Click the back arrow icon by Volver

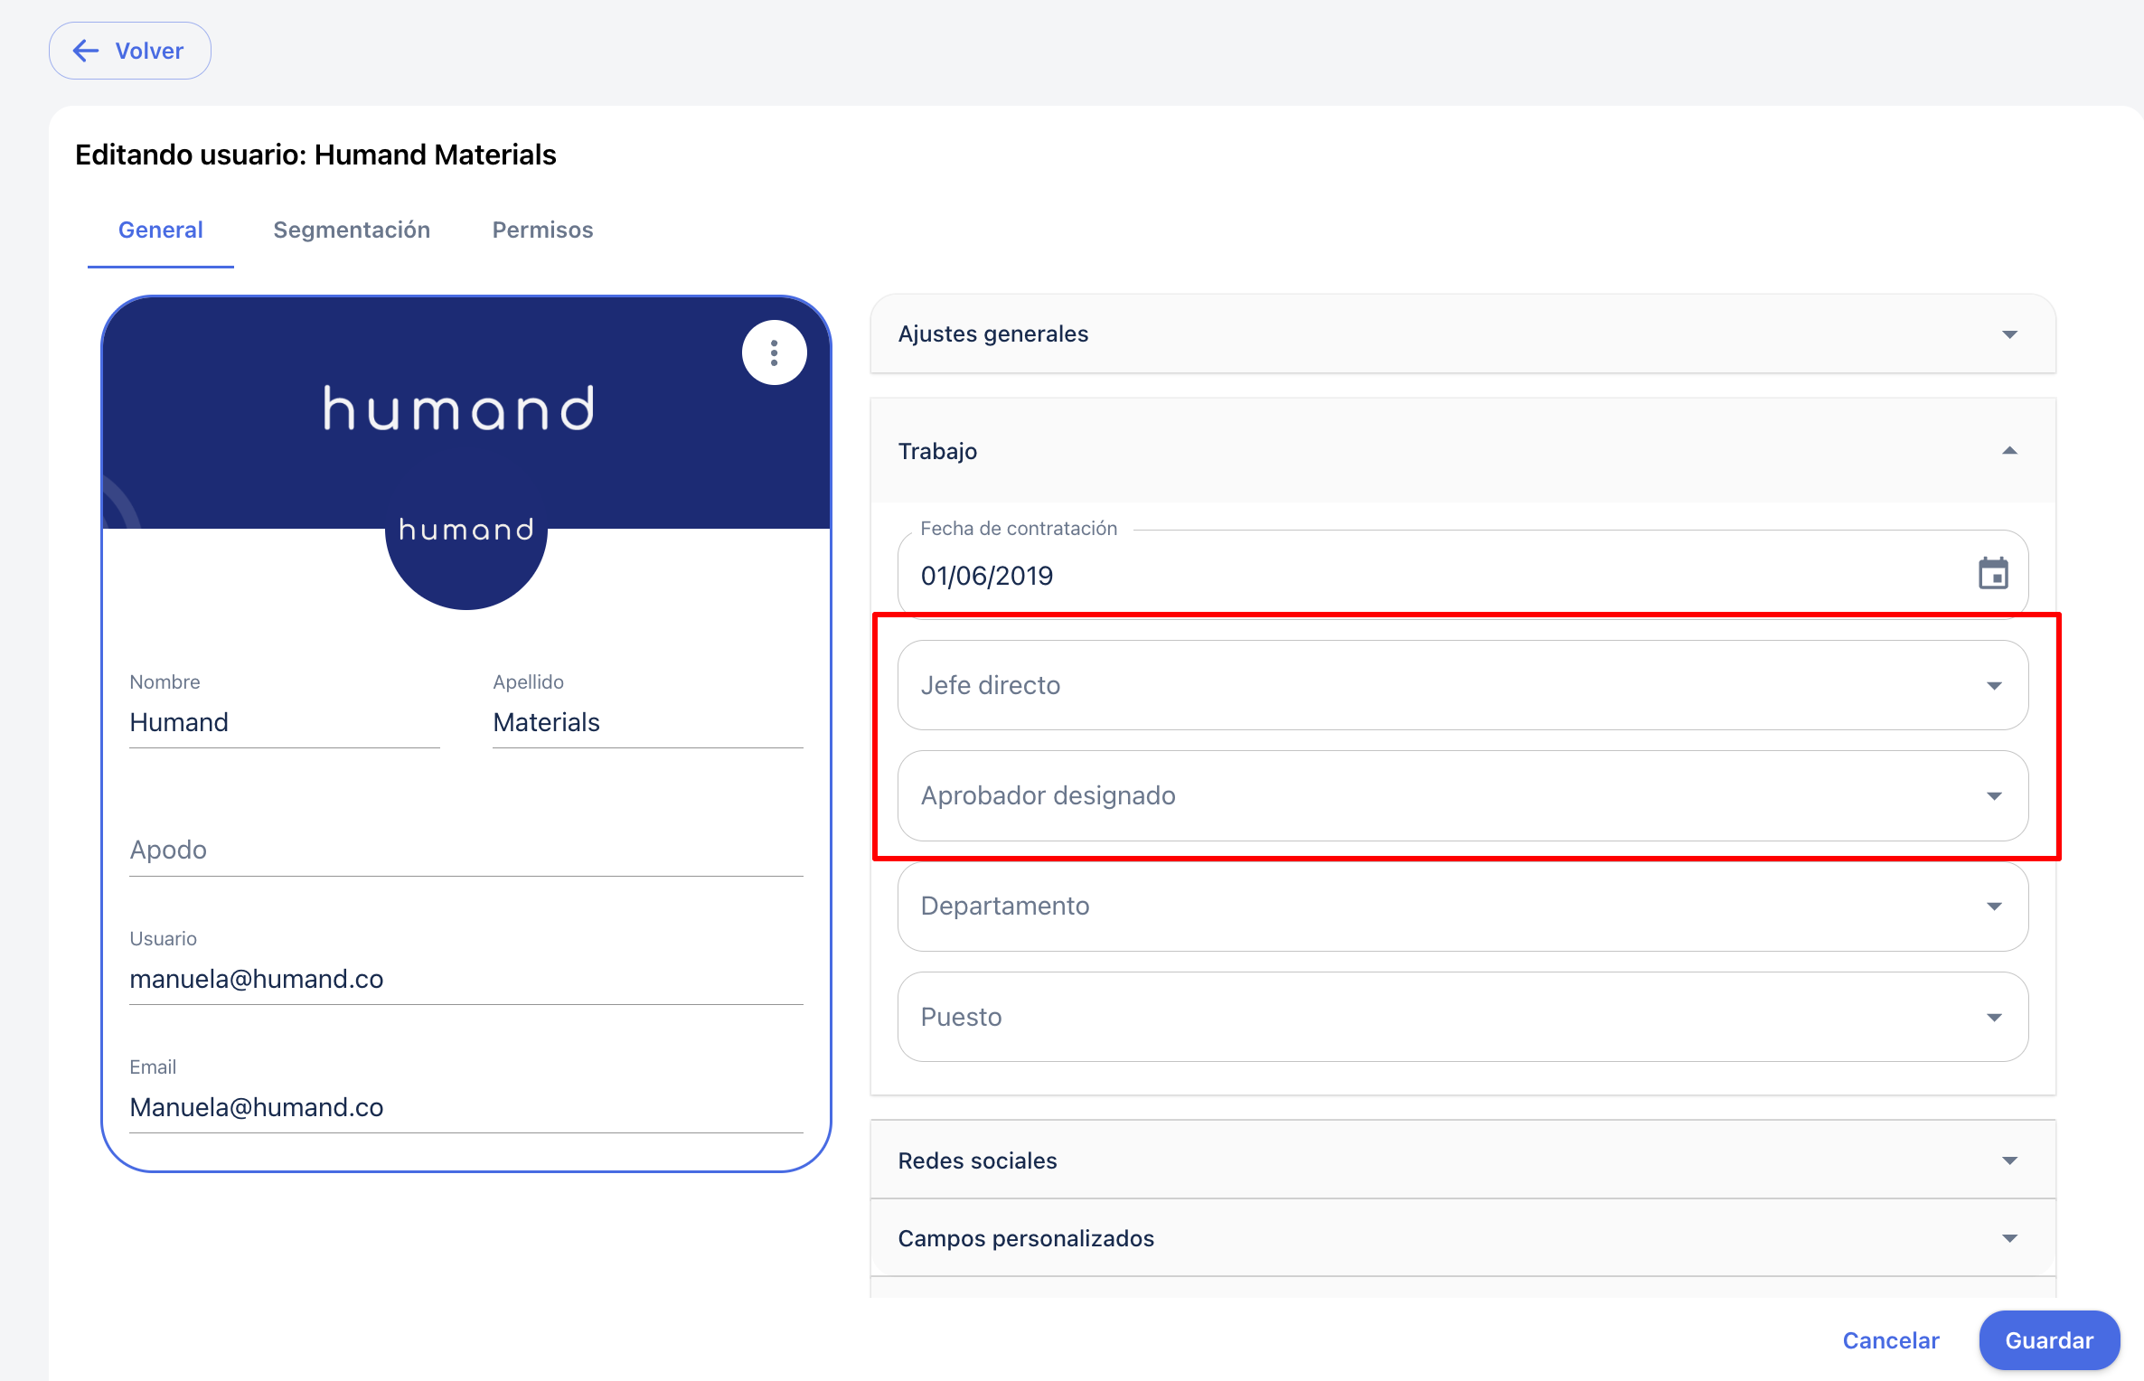[86, 51]
